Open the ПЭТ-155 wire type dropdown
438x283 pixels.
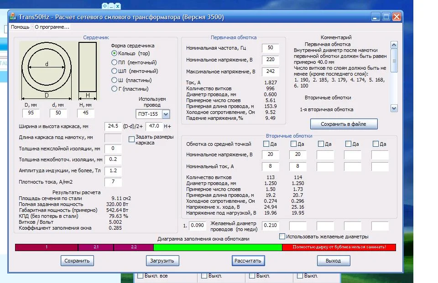tap(166, 114)
